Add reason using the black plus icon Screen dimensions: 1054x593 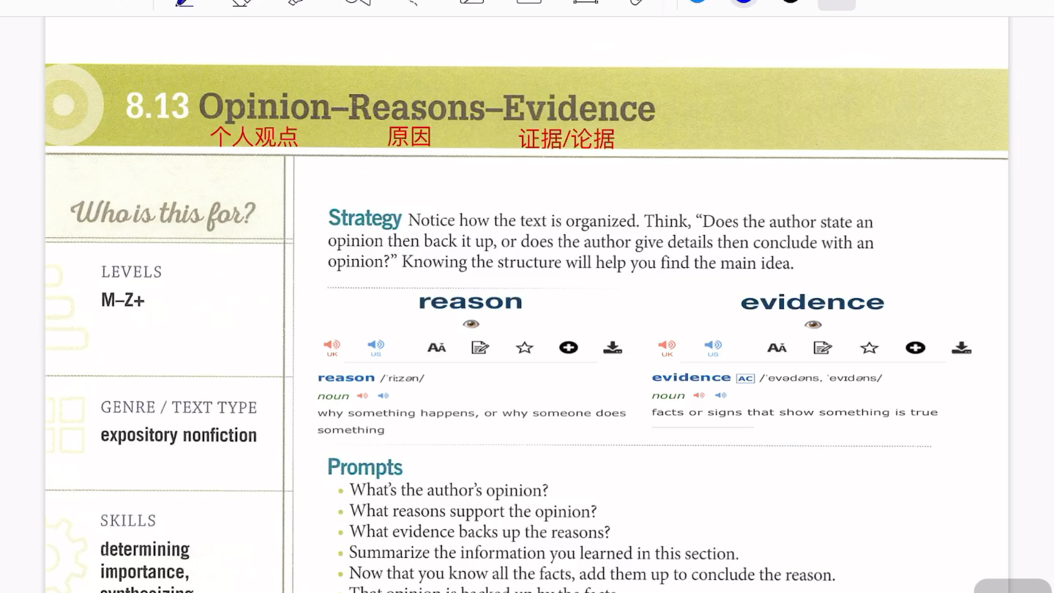[569, 348]
